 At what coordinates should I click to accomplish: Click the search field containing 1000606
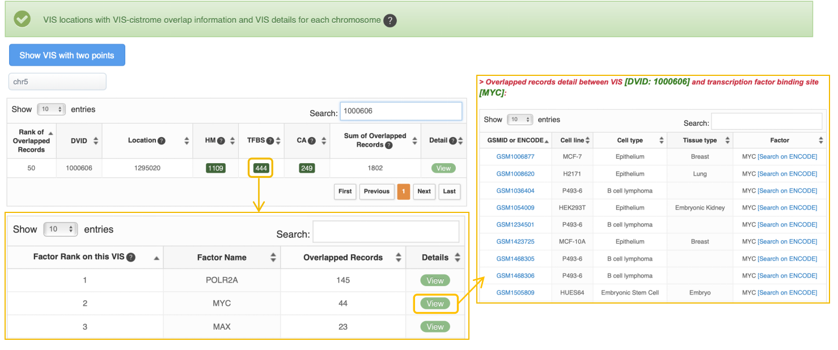coord(400,111)
